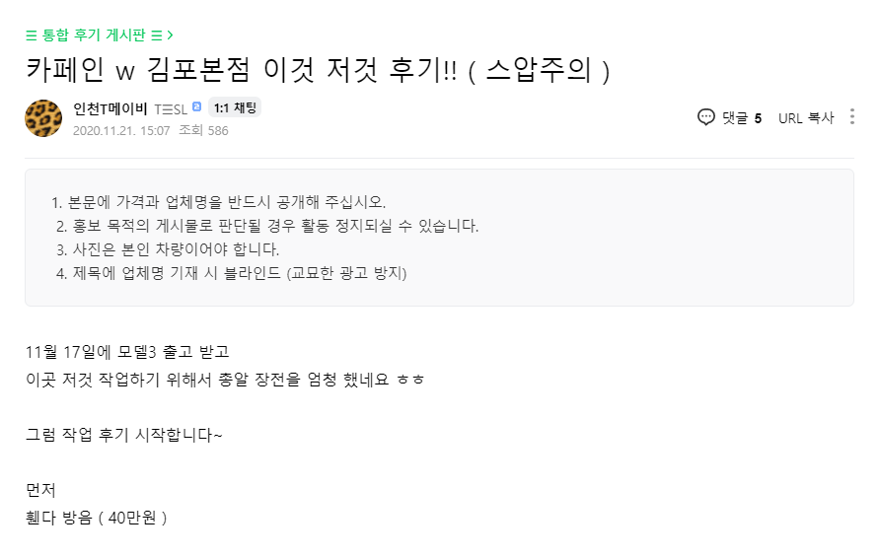Click the leopard print profile avatar

43,118
